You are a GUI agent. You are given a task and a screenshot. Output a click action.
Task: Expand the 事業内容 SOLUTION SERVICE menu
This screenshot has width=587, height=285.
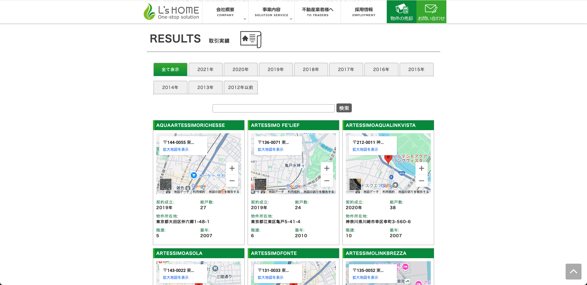click(271, 12)
